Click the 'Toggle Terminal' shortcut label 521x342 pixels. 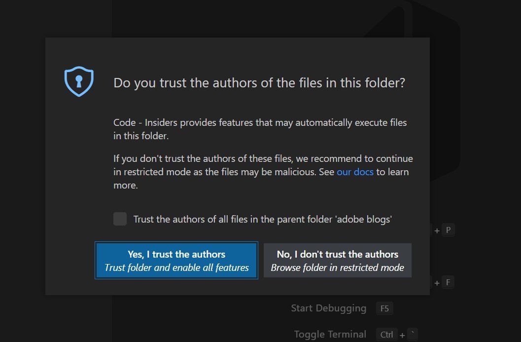pos(330,334)
